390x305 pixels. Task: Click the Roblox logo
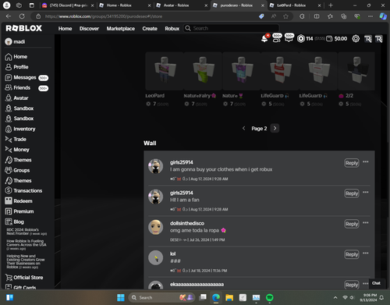click(x=23, y=28)
